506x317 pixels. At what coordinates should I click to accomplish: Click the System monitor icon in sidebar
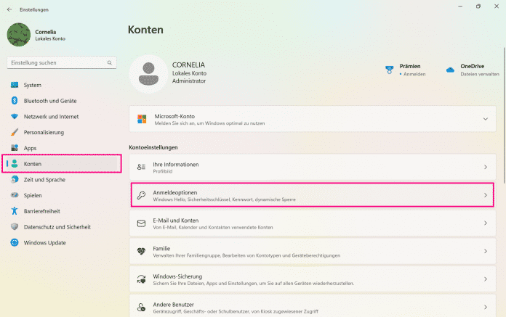(14, 85)
